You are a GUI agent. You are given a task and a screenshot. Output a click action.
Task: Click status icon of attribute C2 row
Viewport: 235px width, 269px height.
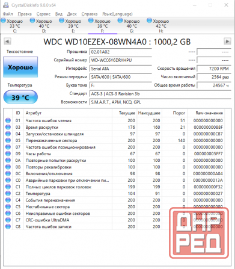[8, 193]
